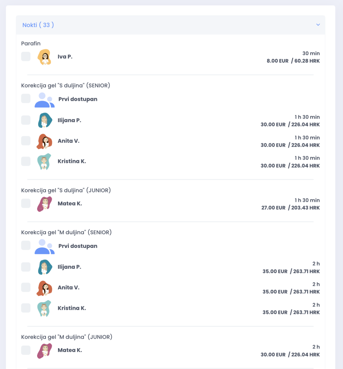Click Matea K. name under M duljina JUNIOR

coord(70,350)
